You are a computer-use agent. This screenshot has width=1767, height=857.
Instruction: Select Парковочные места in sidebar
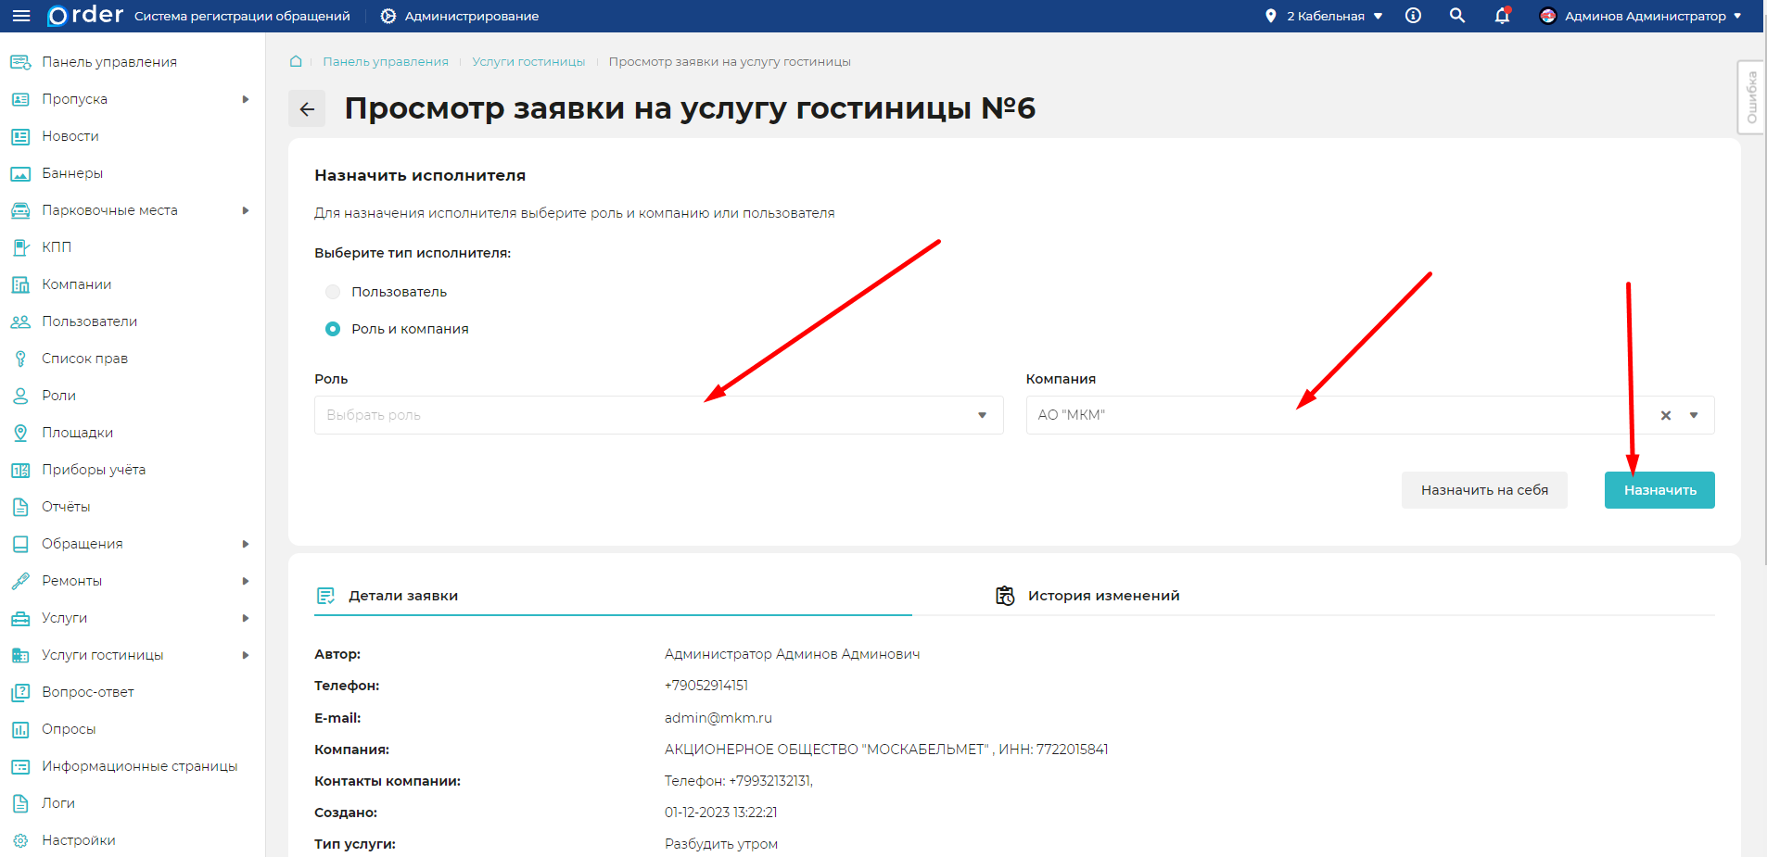click(x=109, y=210)
